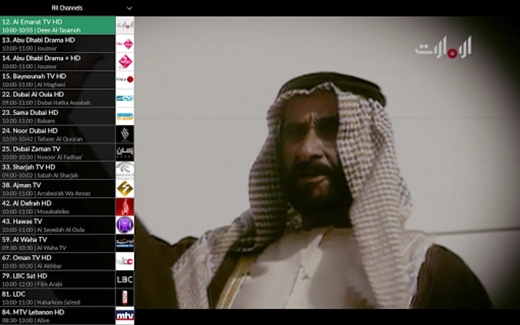Click the Al Emarat TV HD channel logo
This screenshot has height=325, width=520.
coord(125,25)
